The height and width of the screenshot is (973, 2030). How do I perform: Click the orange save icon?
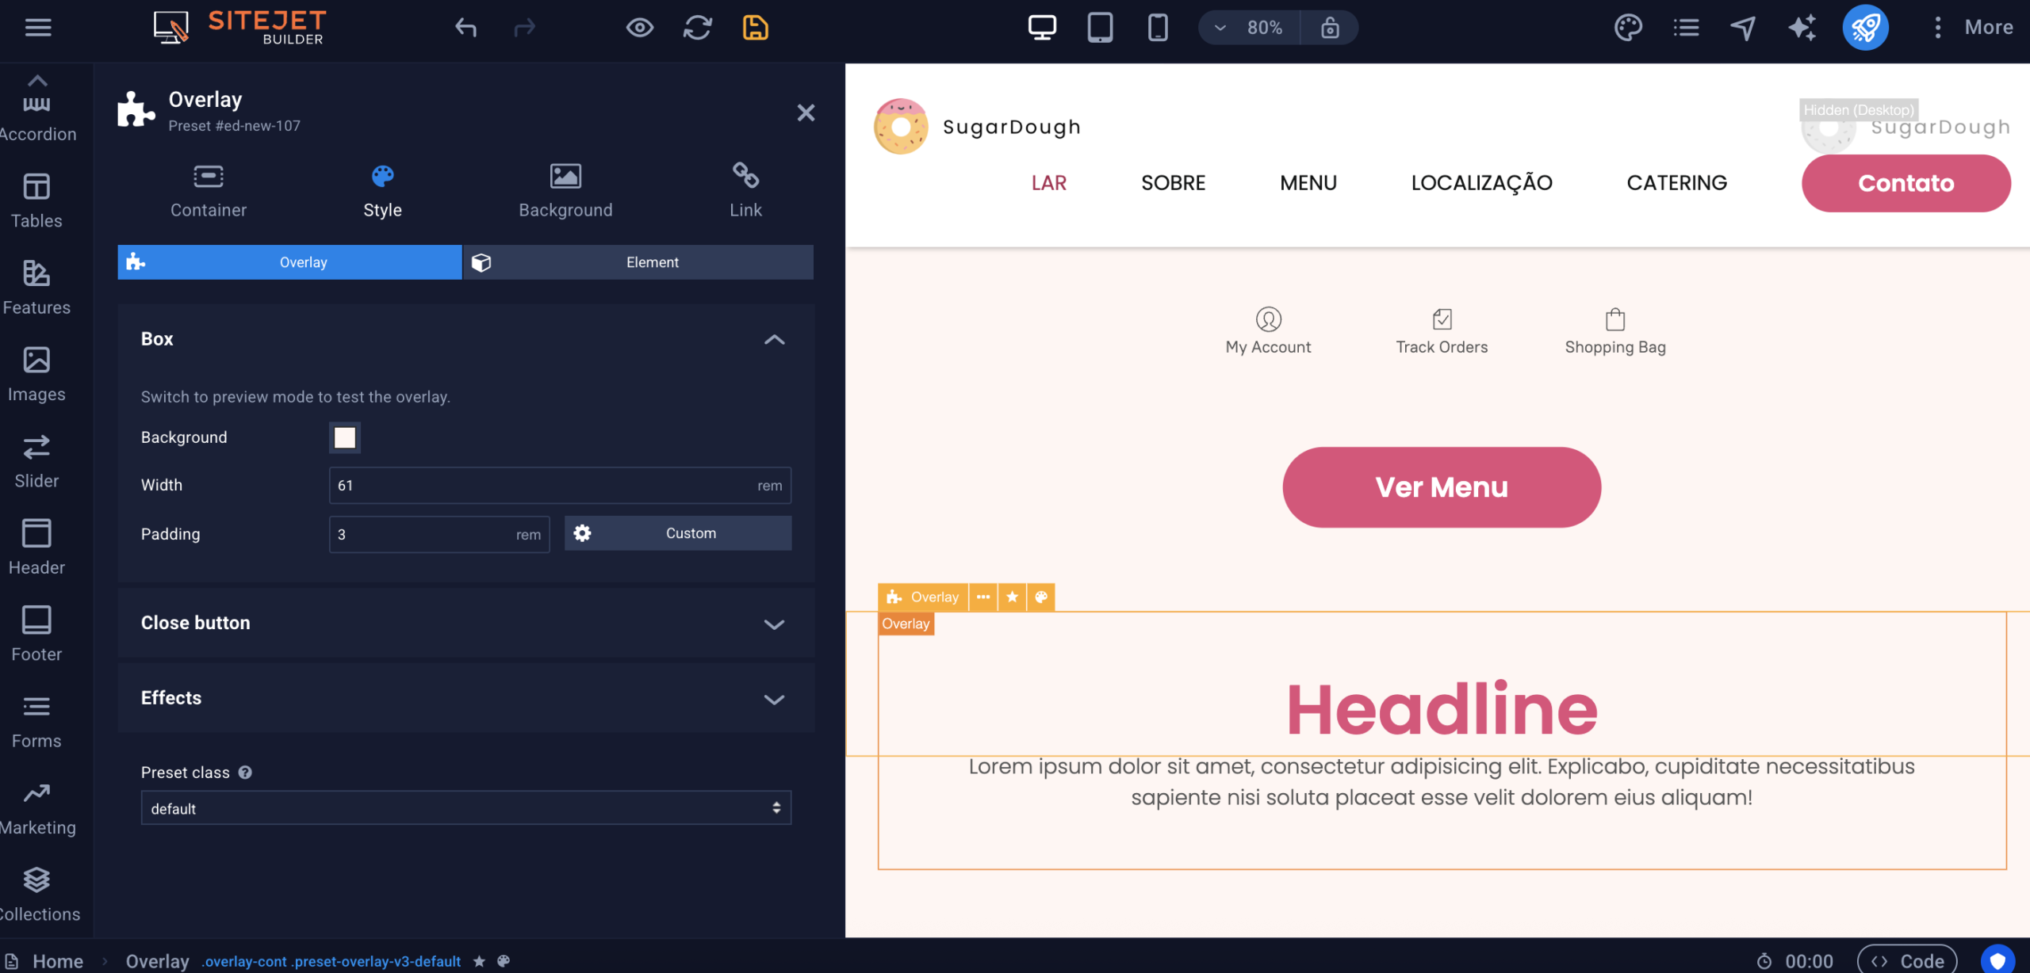tap(755, 28)
